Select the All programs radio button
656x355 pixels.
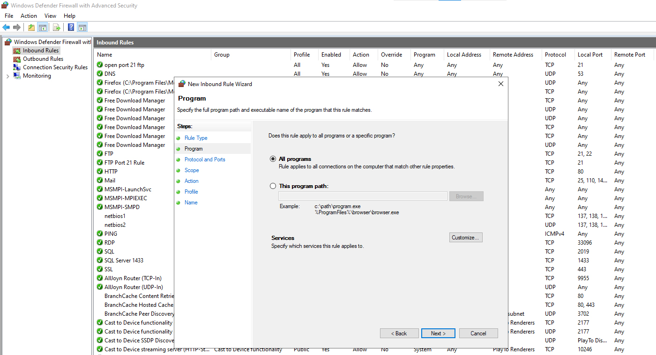(x=273, y=159)
